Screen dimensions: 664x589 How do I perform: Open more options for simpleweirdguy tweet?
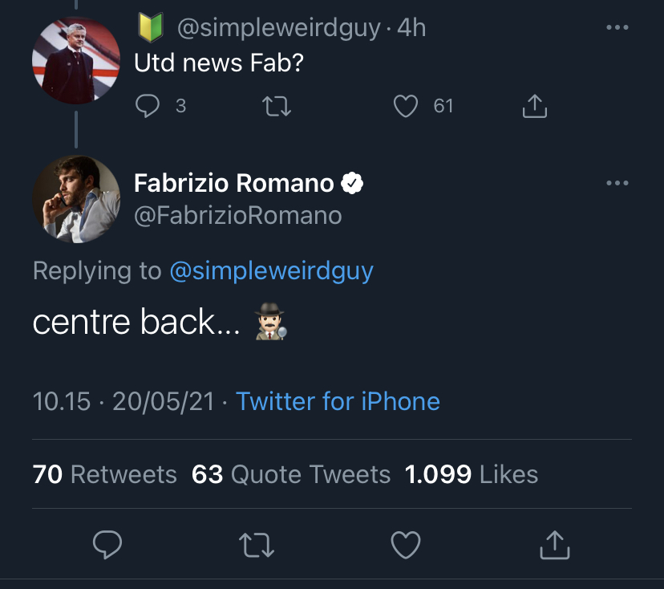point(617,28)
